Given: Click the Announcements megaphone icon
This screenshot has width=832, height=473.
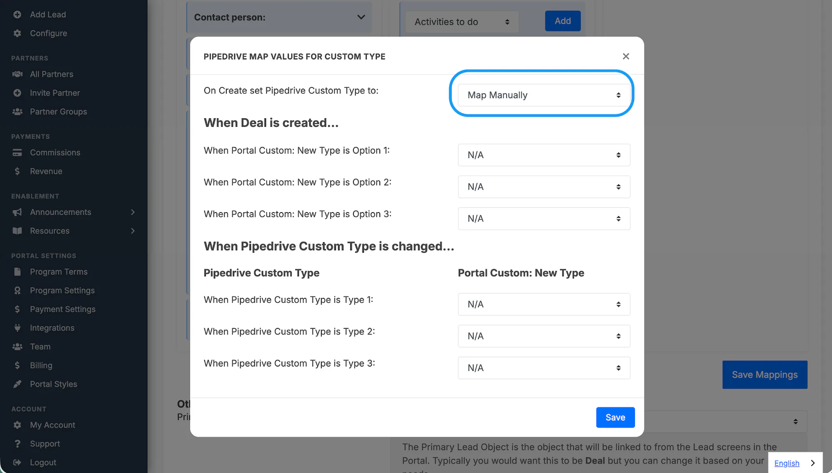Looking at the screenshot, I should 17,212.
